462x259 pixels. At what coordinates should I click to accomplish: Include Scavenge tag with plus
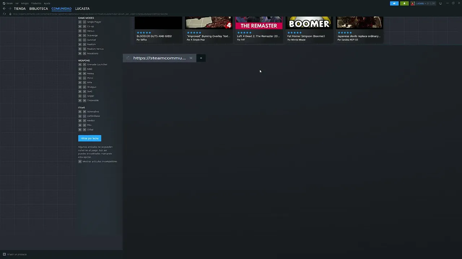click(80, 35)
